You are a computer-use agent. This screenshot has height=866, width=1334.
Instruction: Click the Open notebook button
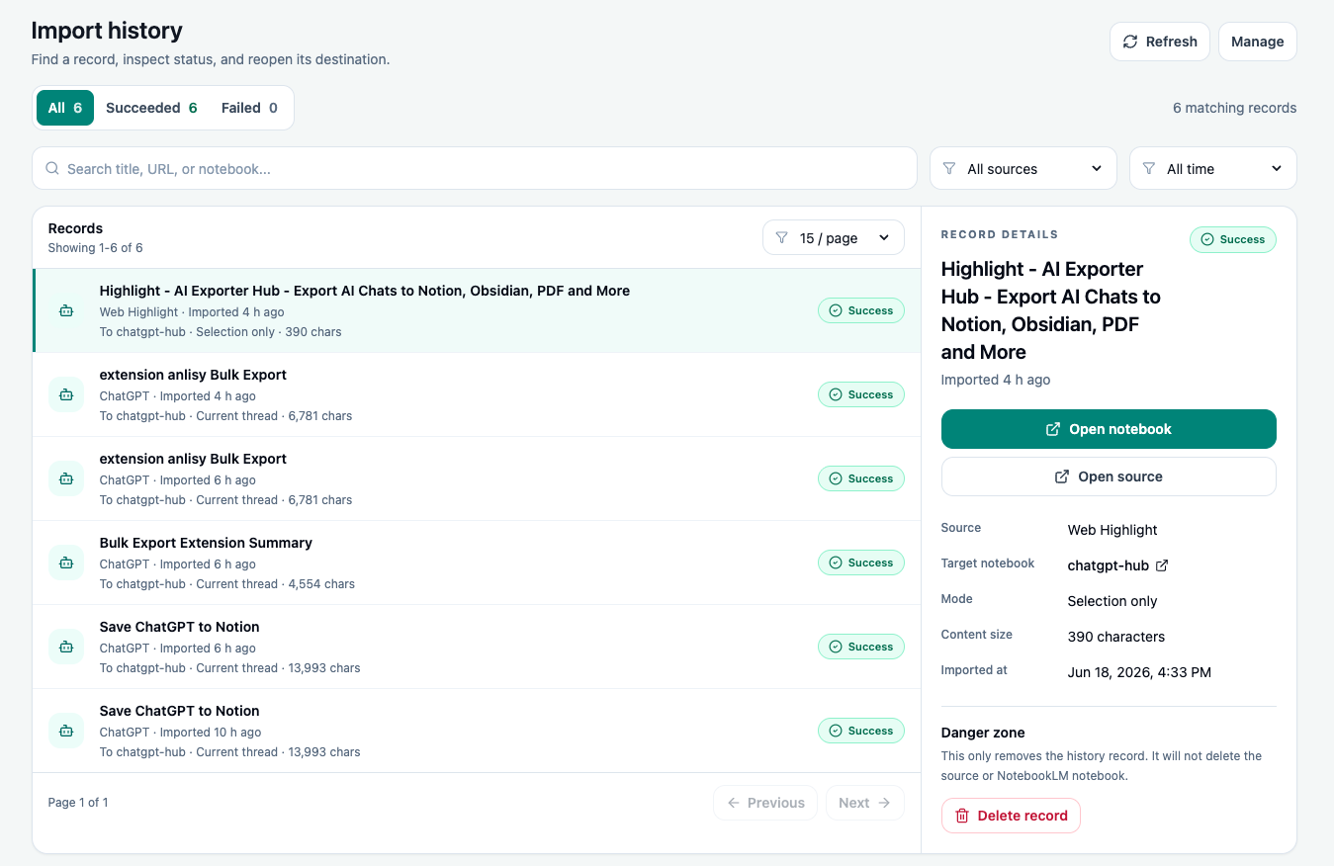[1109, 429]
